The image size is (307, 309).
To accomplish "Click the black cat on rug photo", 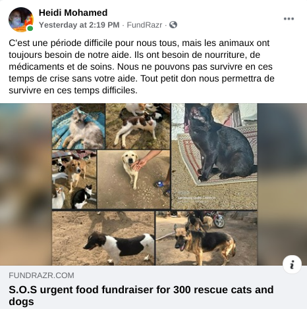I will (x=214, y=156).
